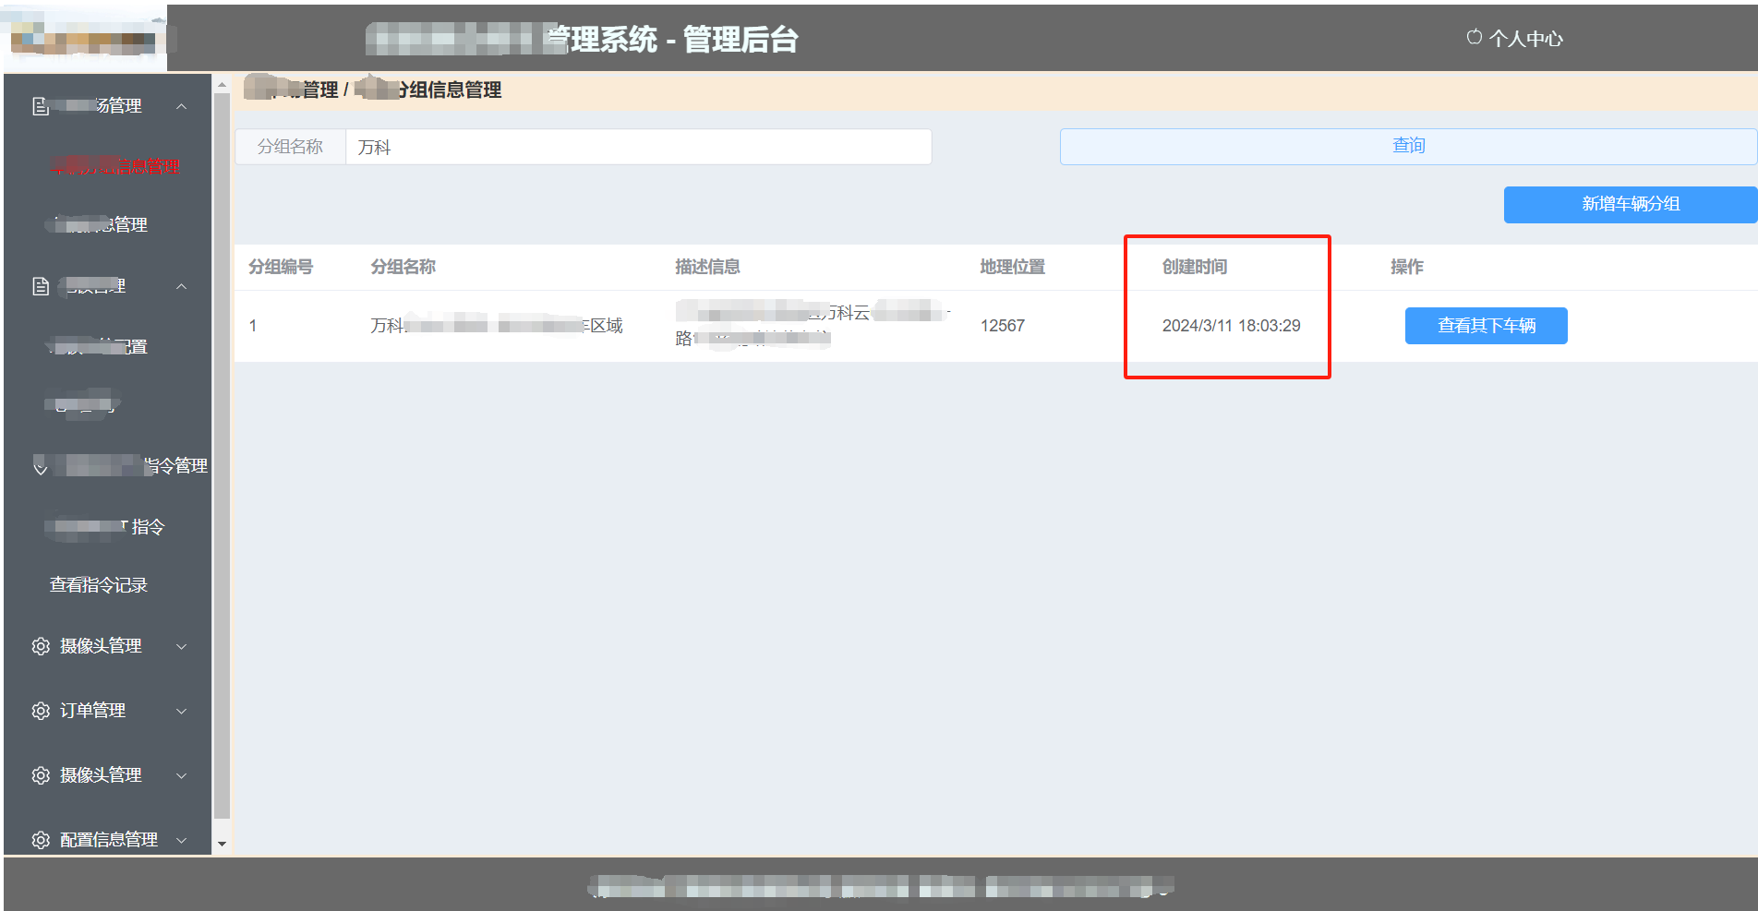Click the 分组名称 search input containing 万科

coord(637,146)
